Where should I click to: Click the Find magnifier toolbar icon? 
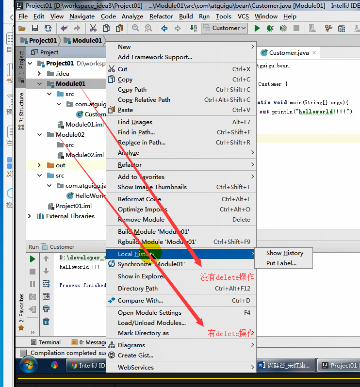[135, 28]
